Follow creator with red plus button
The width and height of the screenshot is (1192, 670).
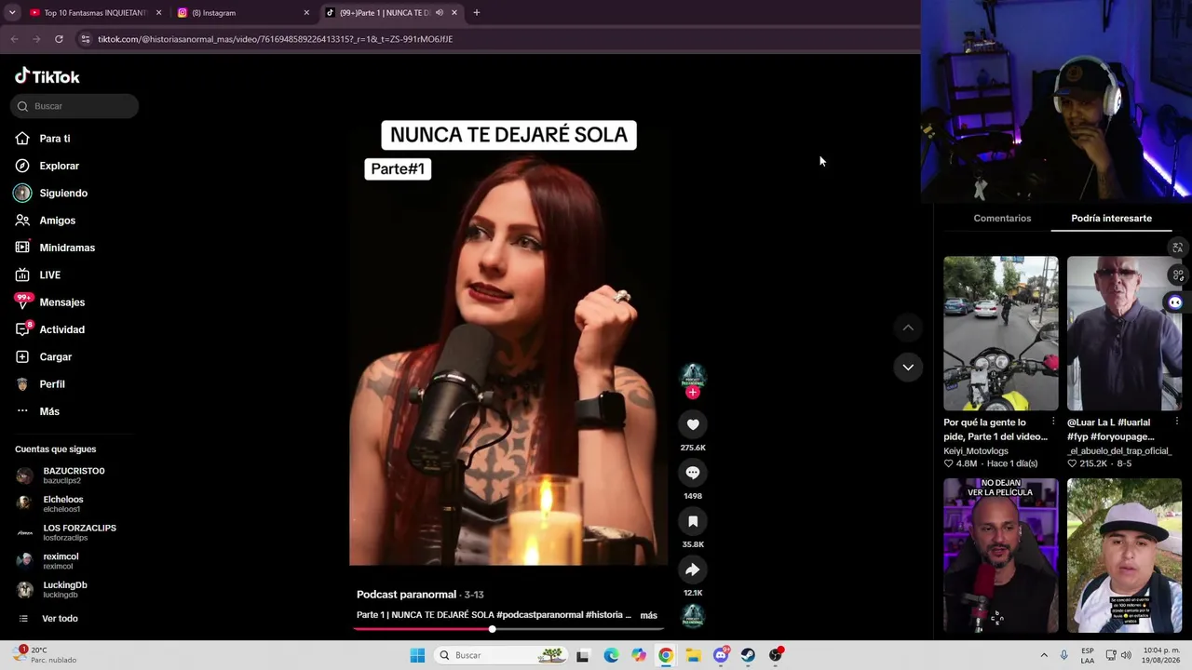coord(692,392)
